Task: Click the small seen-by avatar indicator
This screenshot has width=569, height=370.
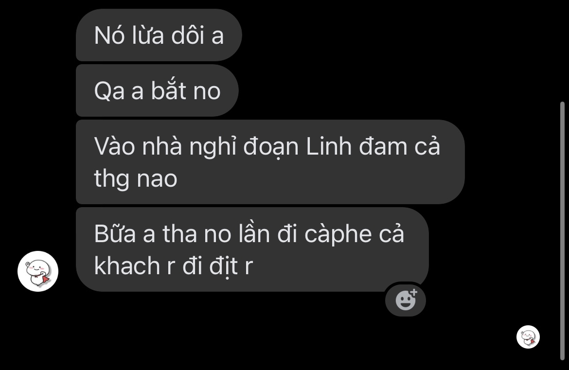Action: tap(528, 337)
